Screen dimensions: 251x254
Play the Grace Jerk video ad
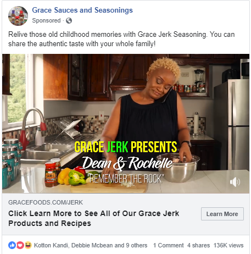click(126, 124)
